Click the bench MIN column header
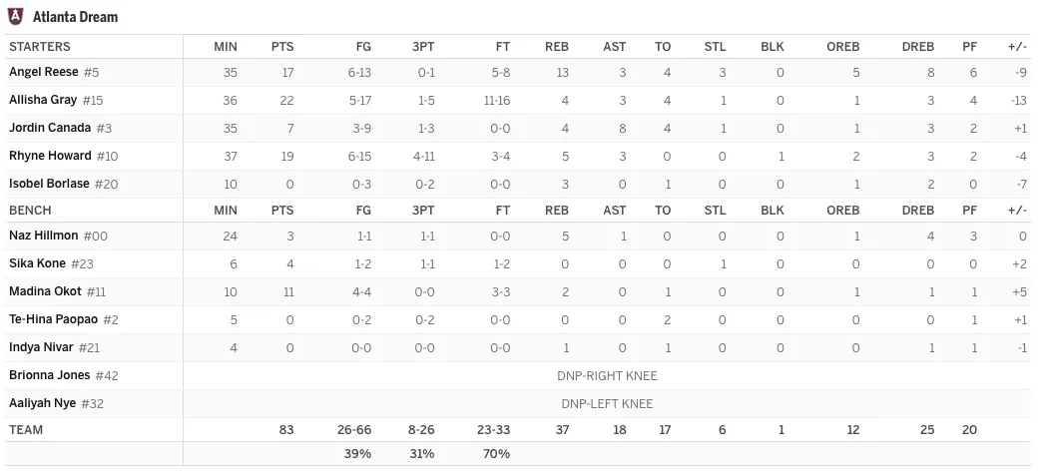This screenshot has height=473, width=1041. coord(225,211)
